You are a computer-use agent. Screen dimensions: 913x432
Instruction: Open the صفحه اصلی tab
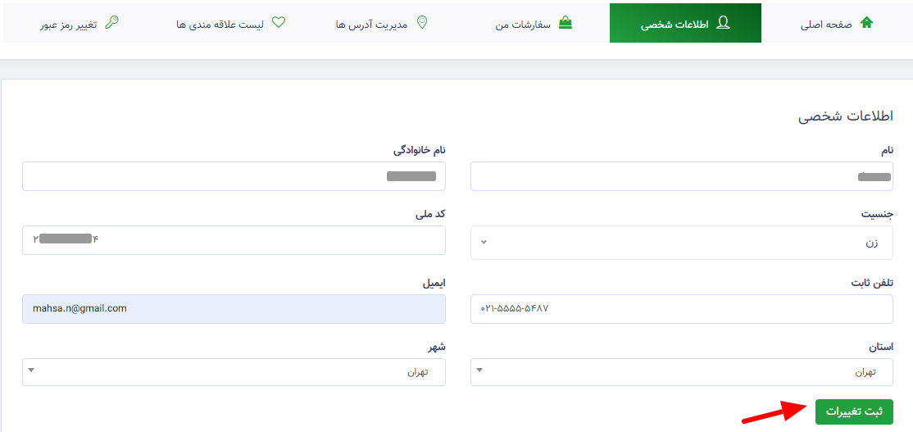pos(838,23)
